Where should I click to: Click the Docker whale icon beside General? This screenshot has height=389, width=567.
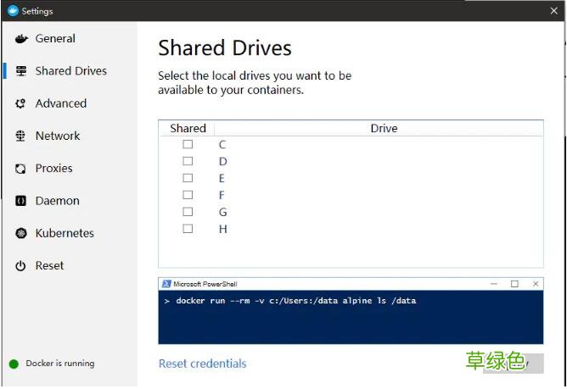click(21, 39)
